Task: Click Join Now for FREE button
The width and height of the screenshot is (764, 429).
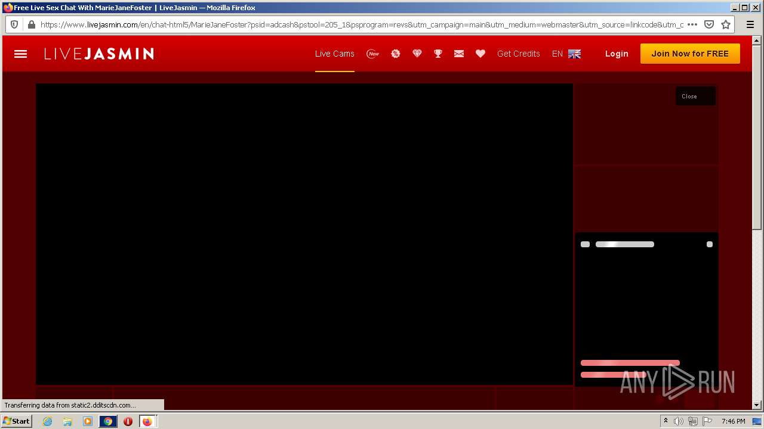Action: [x=690, y=54]
